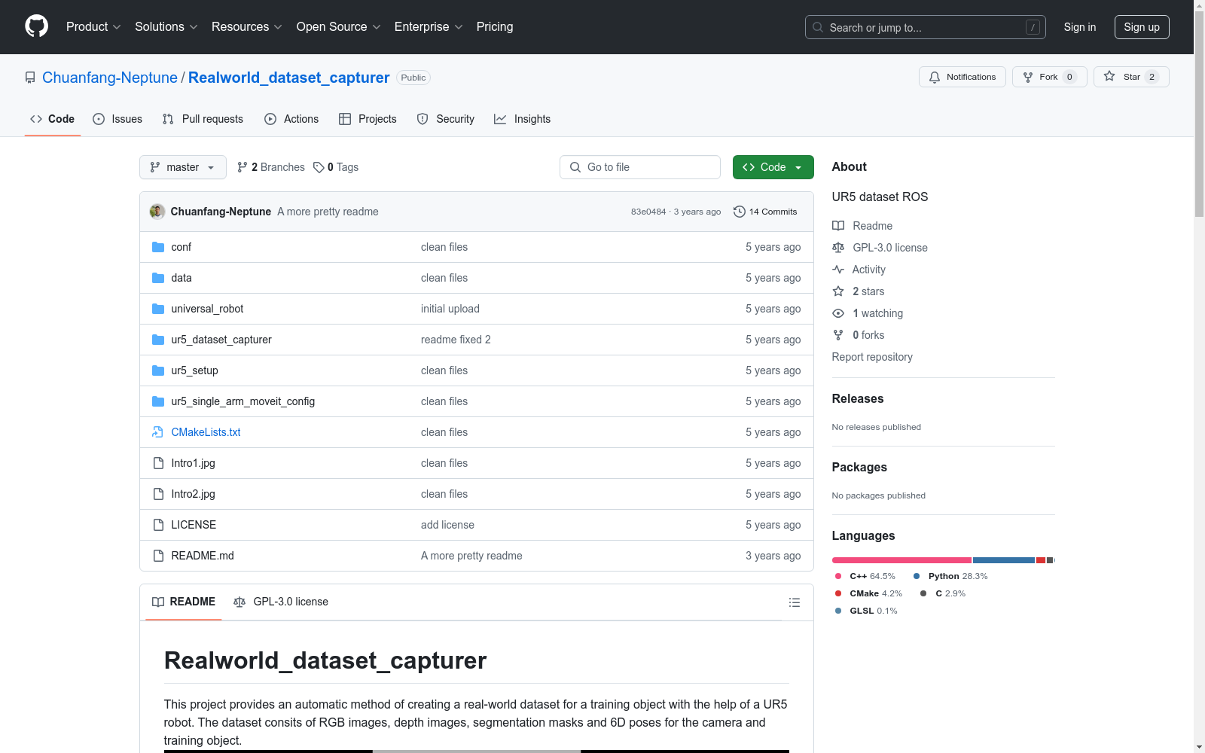Expand the Resources menu

(247, 26)
